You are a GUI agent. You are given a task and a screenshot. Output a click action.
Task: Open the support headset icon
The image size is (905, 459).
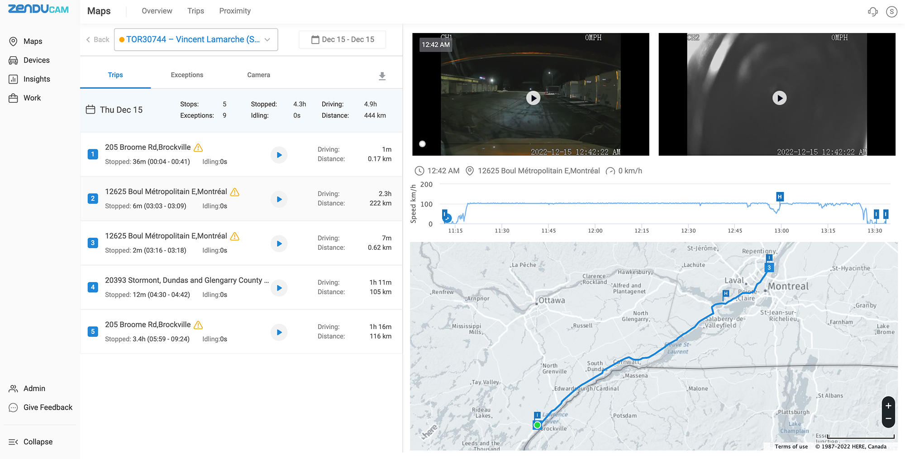click(872, 12)
